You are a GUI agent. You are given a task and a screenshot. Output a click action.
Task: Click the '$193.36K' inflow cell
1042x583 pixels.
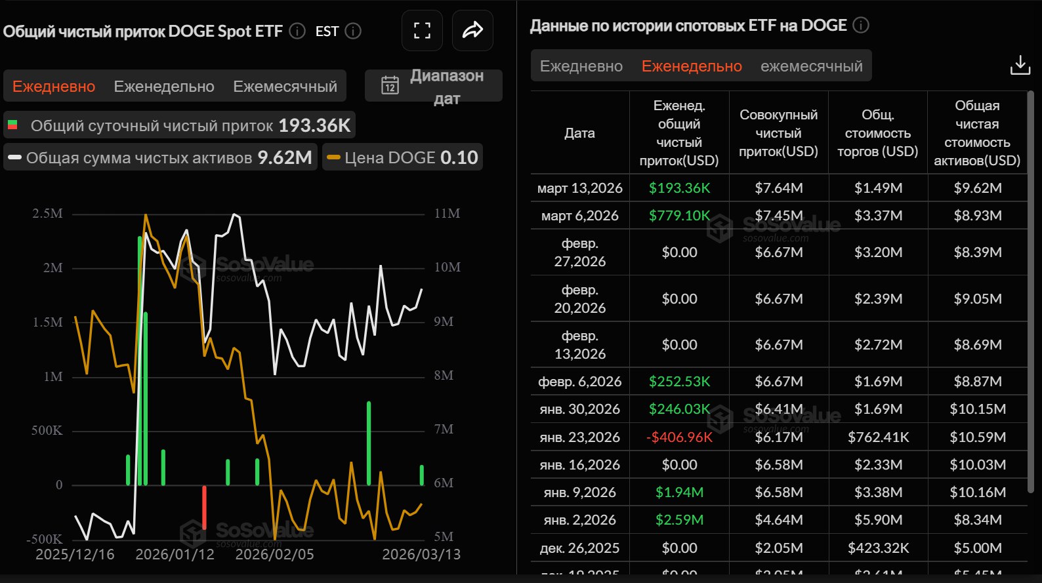pyautogui.click(x=679, y=188)
